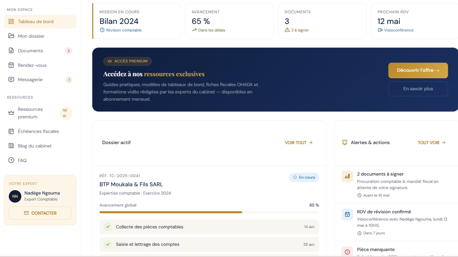Click the clock icon by Dans 7 jours
The width and height of the screenshot is (458, 257).
pos(359,233)
